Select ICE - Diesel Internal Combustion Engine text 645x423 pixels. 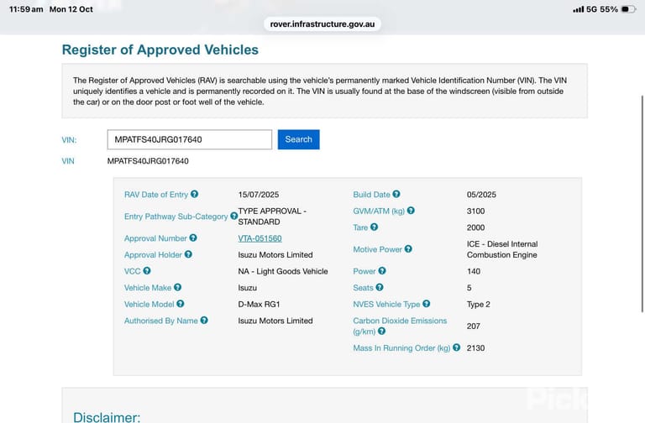[502, 249]
